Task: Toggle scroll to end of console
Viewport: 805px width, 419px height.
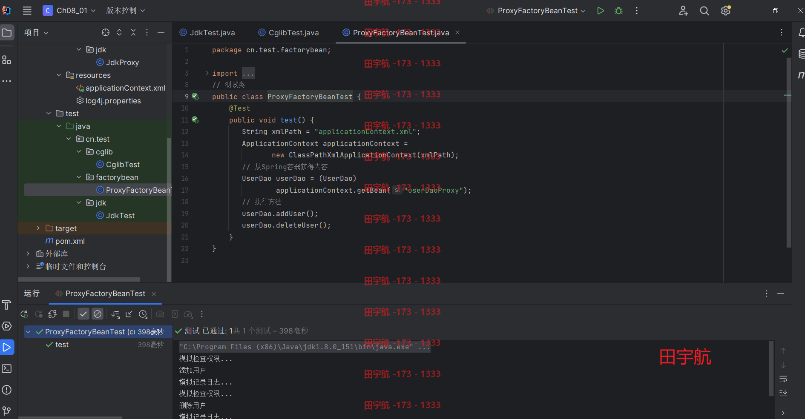Action: (783, 393)
